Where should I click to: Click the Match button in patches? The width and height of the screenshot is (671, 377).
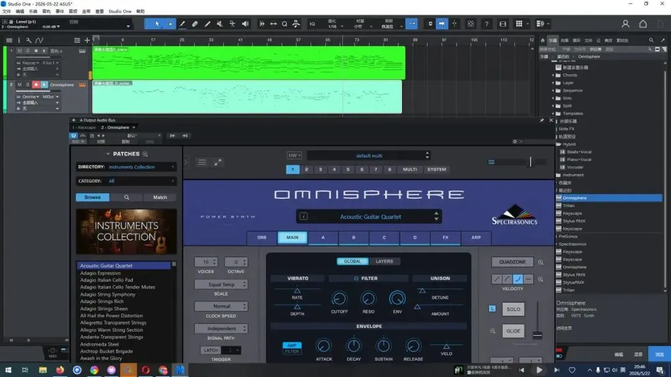pyautogui.click(x=160, y=197)
